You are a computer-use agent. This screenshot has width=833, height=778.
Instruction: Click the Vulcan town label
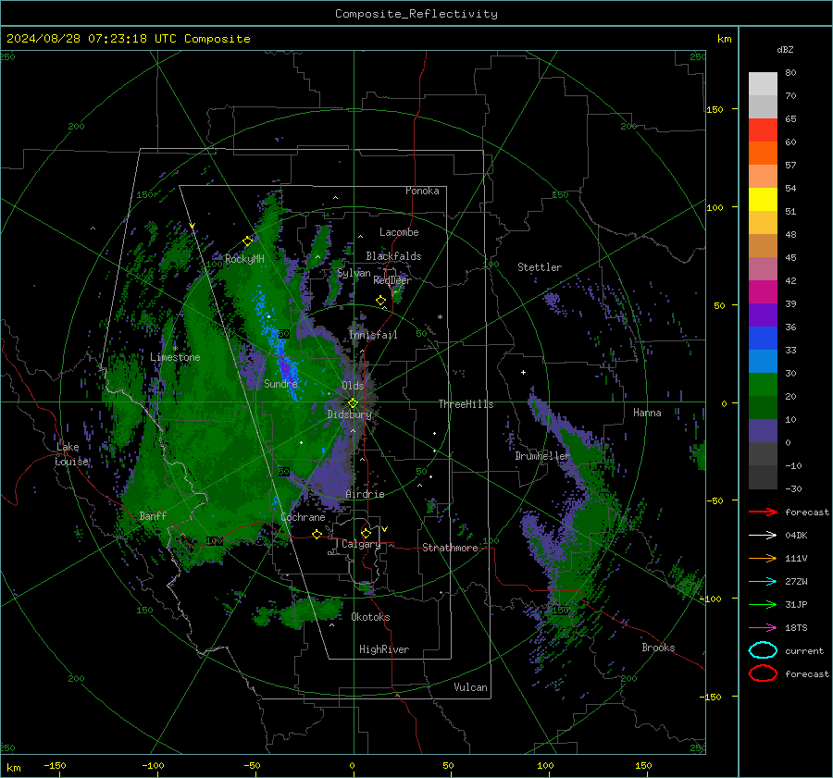click(470, 687)
